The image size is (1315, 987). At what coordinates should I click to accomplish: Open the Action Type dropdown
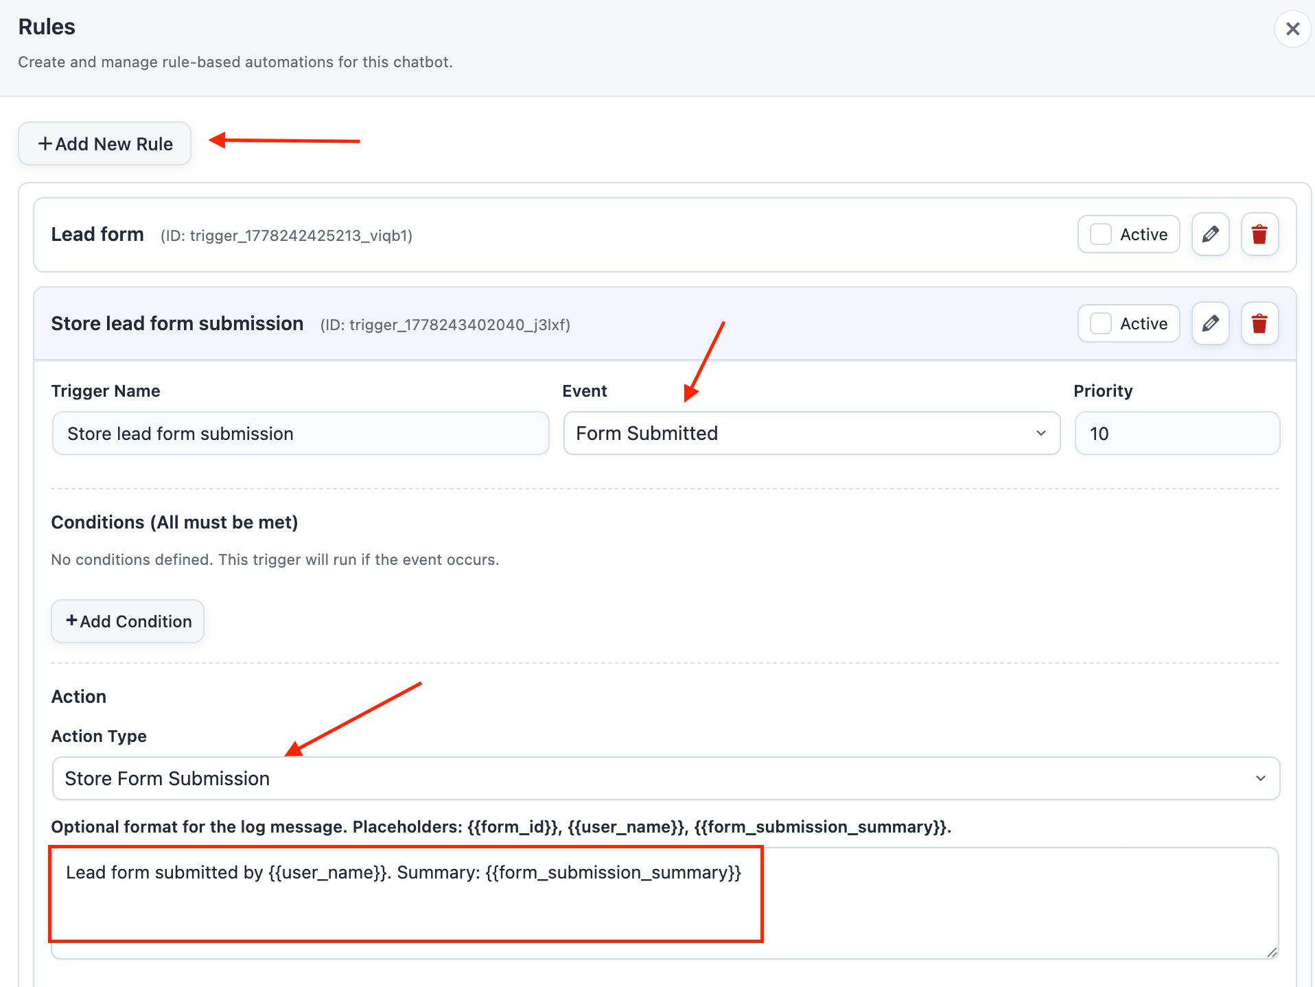[x=666, y=778]
